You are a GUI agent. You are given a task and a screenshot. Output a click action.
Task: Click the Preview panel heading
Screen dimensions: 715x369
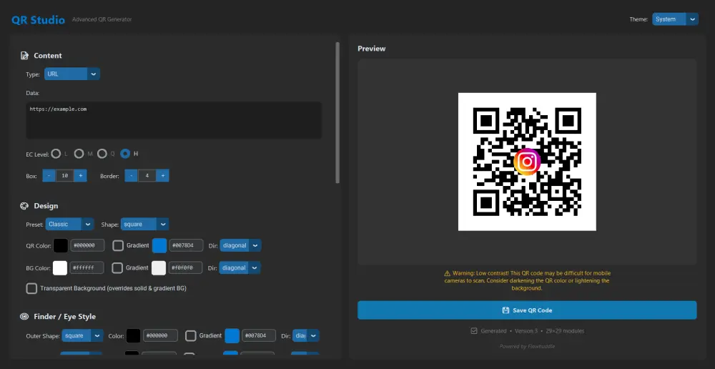click(372, 49)
